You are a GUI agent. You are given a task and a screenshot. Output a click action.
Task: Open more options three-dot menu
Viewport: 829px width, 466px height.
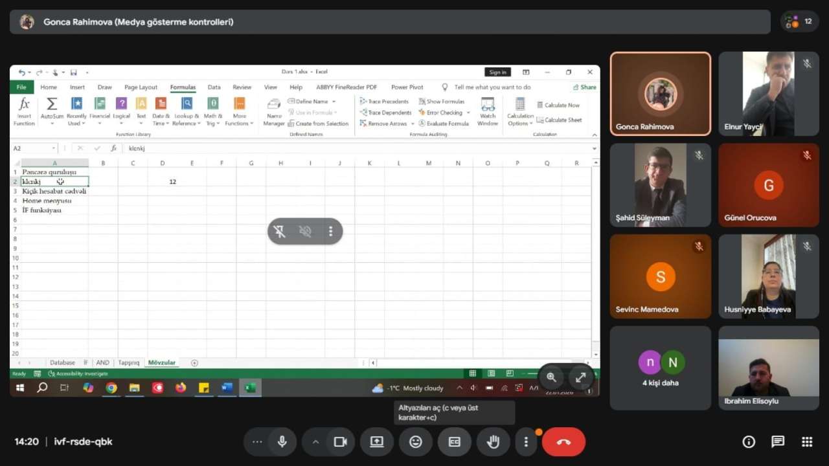(x=526, y=442)
